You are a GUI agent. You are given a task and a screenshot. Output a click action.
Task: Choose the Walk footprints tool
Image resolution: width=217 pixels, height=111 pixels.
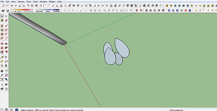2,89
